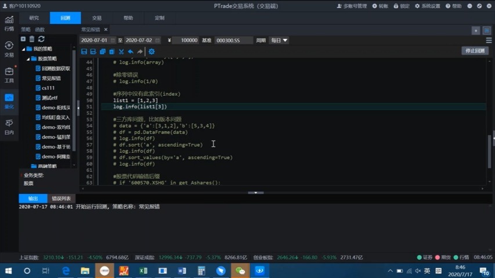Image resolution: width=495 pixels, height=278 pixels.
Task: Open 多账号管理 account management
Action: pyautogui.click(x=352, y=6)
